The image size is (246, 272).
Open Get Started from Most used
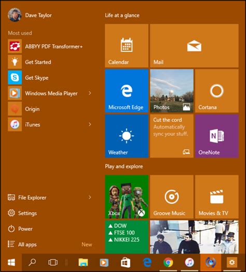pyautogui.click(x=50, y=62)
